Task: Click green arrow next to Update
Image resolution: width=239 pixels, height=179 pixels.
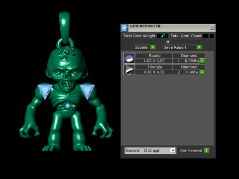Action: [153, 47]
